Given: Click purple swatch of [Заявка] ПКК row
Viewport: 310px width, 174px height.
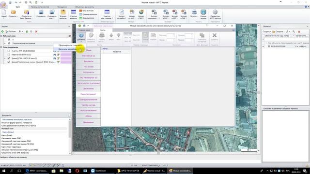Looking at the screenshot, I should coord(66,58).
